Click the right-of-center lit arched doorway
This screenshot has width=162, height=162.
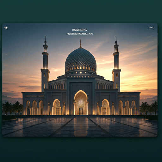tap(105, 107)
